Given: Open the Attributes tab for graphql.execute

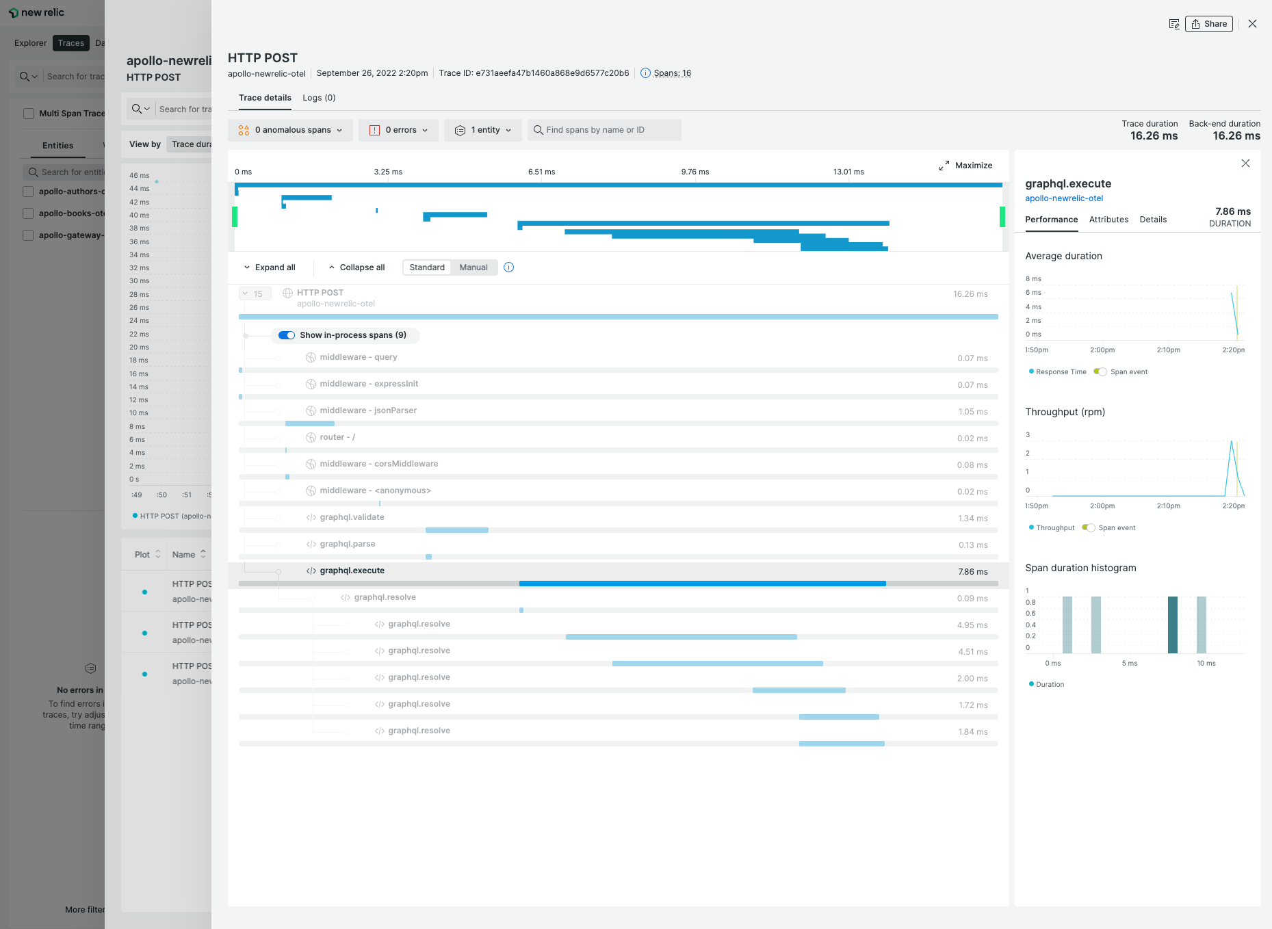Looking at the screenshot, I should (x=1108, y=220).
